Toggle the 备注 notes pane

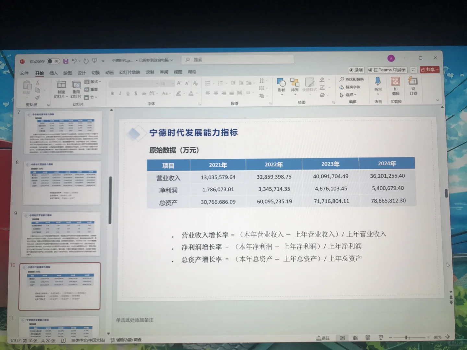point(323,338)
